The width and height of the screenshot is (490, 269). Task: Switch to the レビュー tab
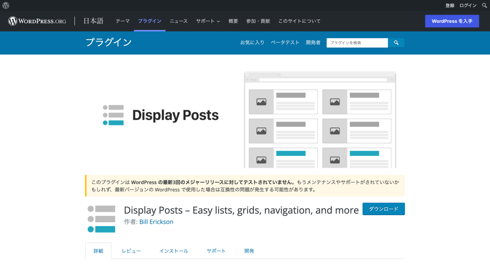pos(131,251)
